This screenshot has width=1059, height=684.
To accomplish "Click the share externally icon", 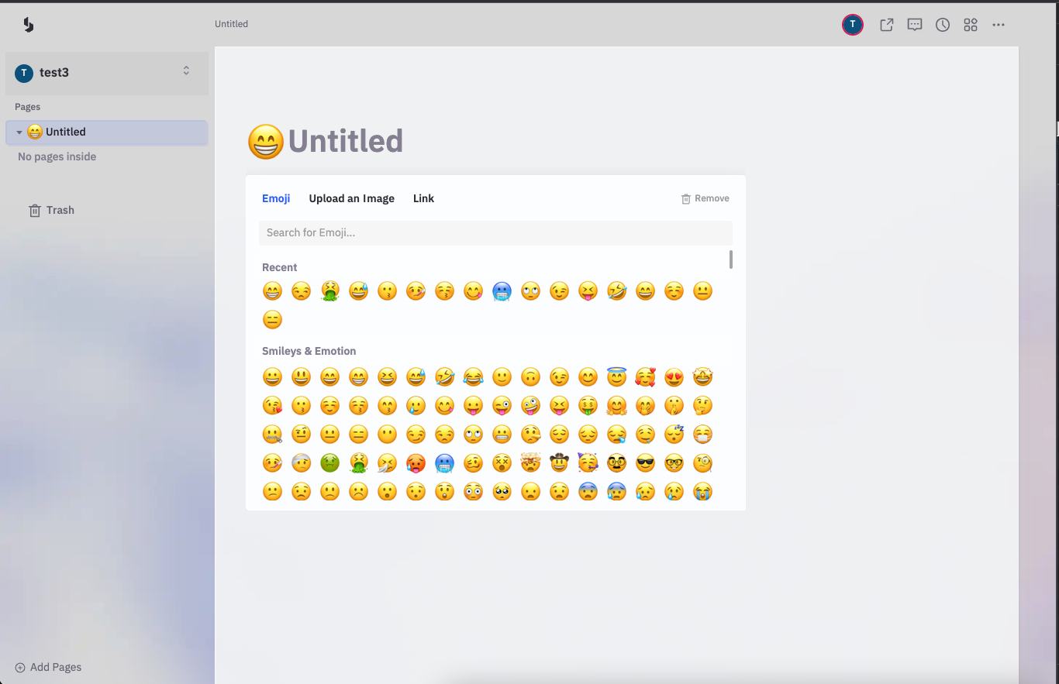I will [886, 24].
